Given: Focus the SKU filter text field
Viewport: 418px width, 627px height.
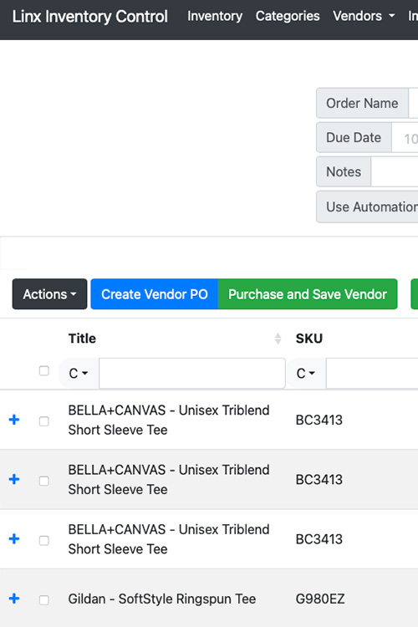Looking at the screenshot, I should pos(372,374).
